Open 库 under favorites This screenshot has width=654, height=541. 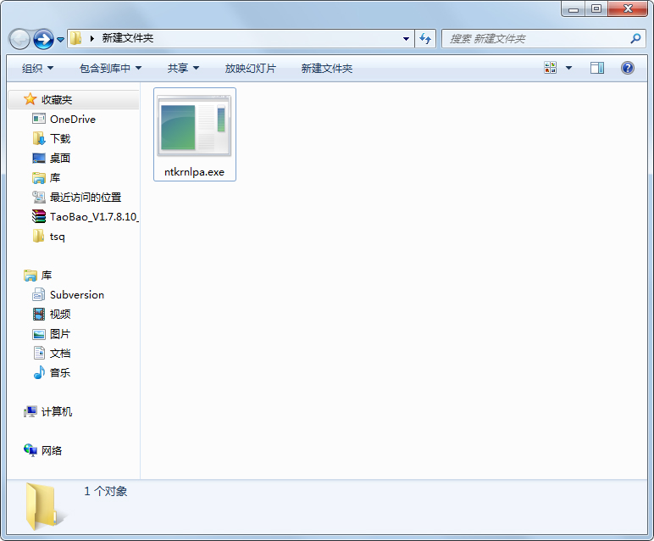point(54,178)
